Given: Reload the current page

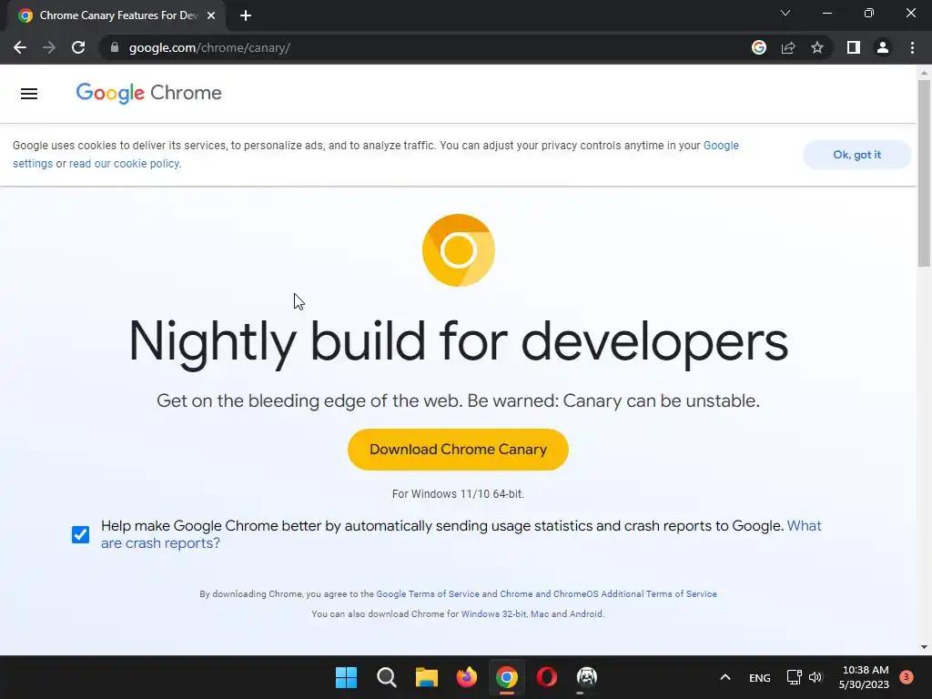Looking at the screenshot, I should click(x=78, y=47).
